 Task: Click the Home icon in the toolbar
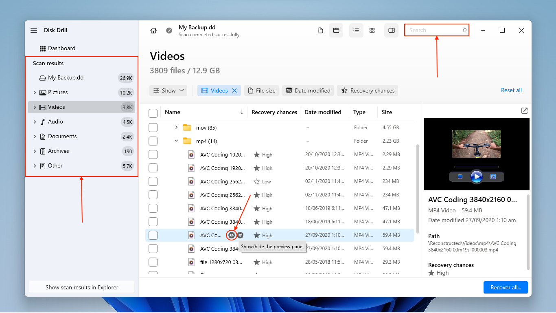coord(153,30)
